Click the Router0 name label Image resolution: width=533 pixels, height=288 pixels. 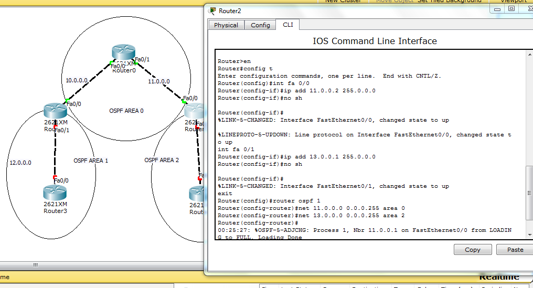(x=124, y=70)
